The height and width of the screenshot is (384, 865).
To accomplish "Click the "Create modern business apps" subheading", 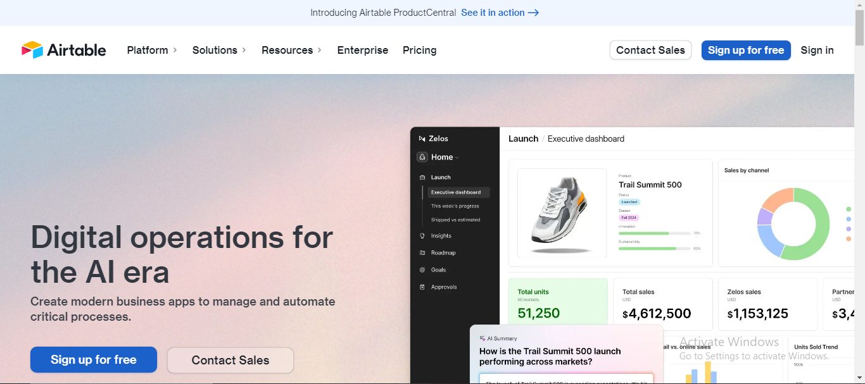I will point(183,309).
